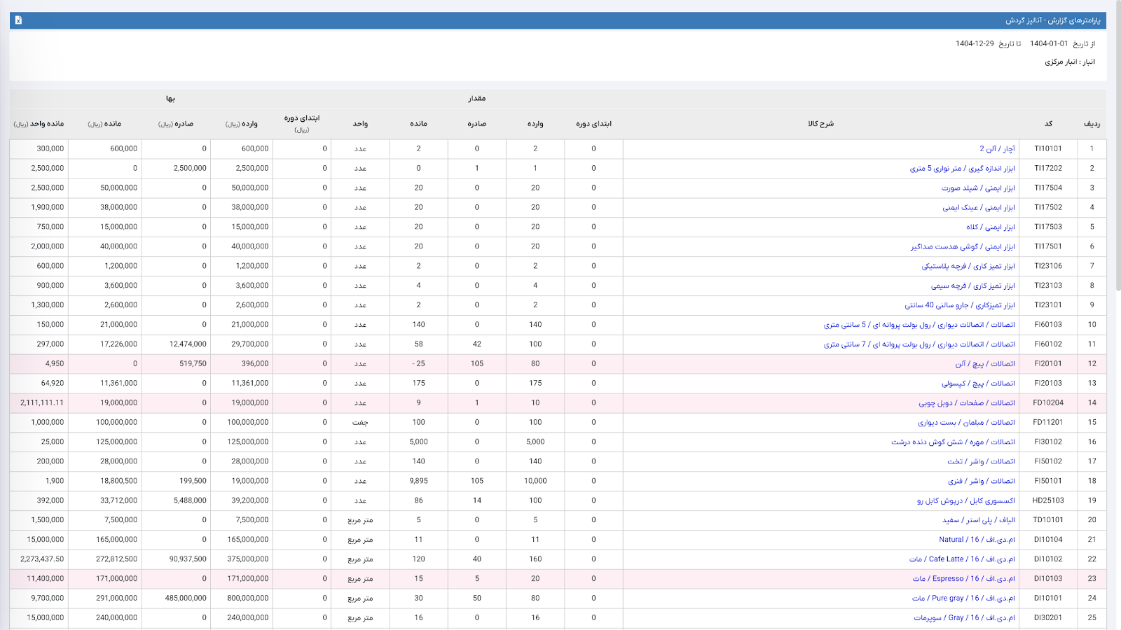Click the issued value 12,474,000

[188, 344]
